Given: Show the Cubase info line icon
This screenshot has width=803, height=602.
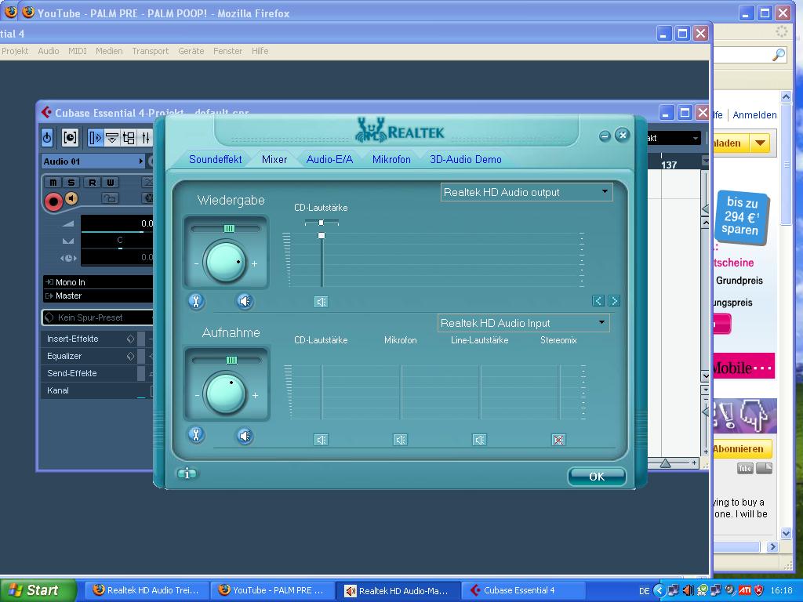Looking at the screenshot, I should click(112, 138).
